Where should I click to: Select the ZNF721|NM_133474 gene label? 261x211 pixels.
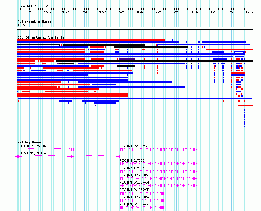[x=32, y=153]
